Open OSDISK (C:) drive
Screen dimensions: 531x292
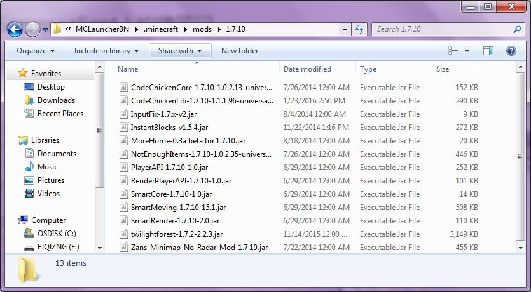point(57,234)
